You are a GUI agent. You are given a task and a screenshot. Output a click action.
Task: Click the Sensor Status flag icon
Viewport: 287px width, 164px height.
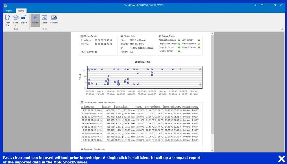click(x=160, y=36)
